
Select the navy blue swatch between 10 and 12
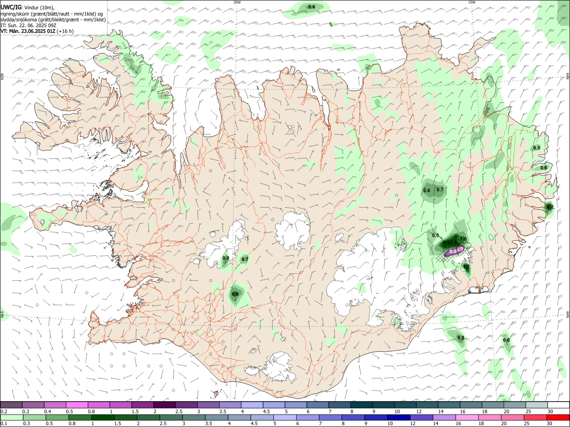(399, 418)
